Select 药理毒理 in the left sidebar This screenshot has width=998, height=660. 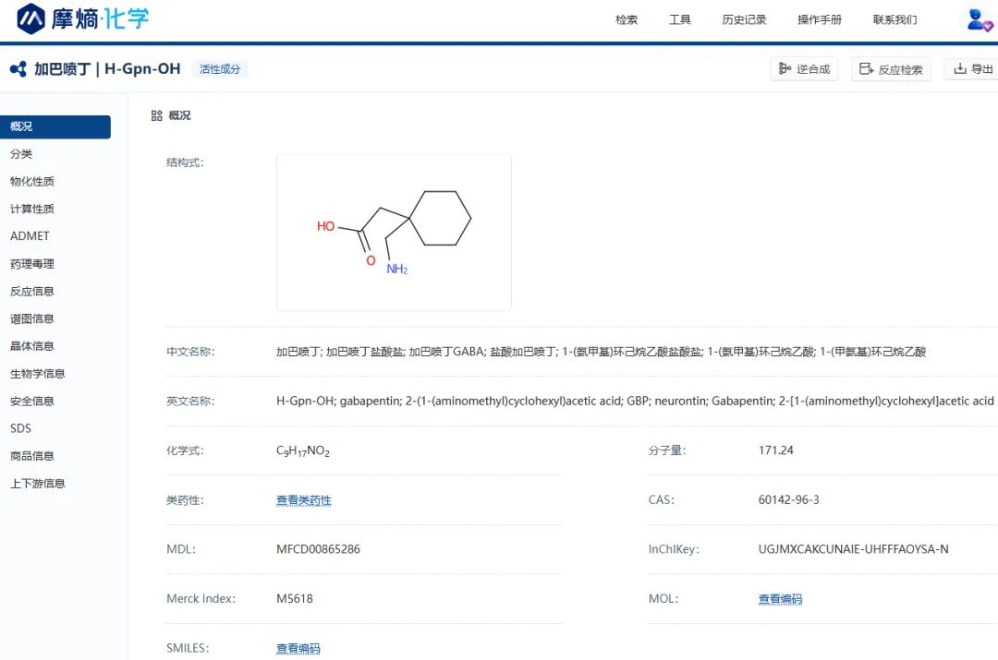coord(32,264)
